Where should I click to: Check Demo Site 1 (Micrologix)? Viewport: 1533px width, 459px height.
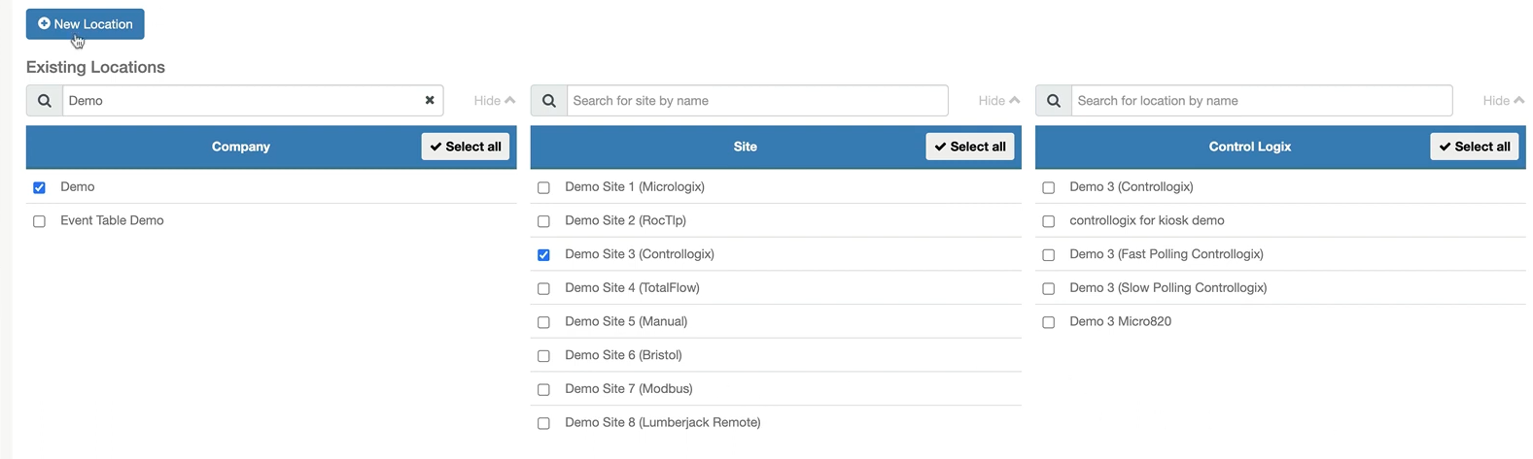pyautogui.click(x=544, y=188)
